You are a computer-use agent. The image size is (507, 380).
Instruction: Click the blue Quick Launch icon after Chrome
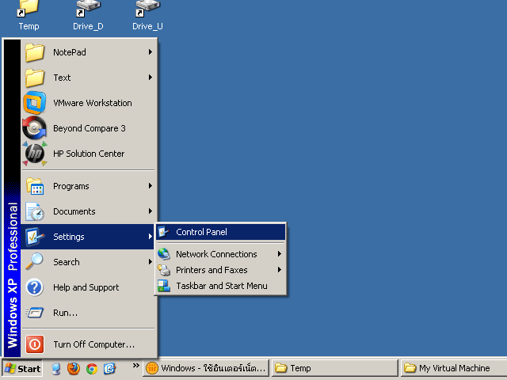pos(109,368)
